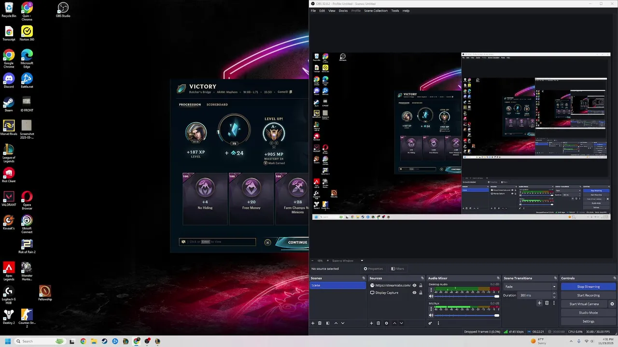Remove selected source with Sources trash icon

tap(378, 323)
